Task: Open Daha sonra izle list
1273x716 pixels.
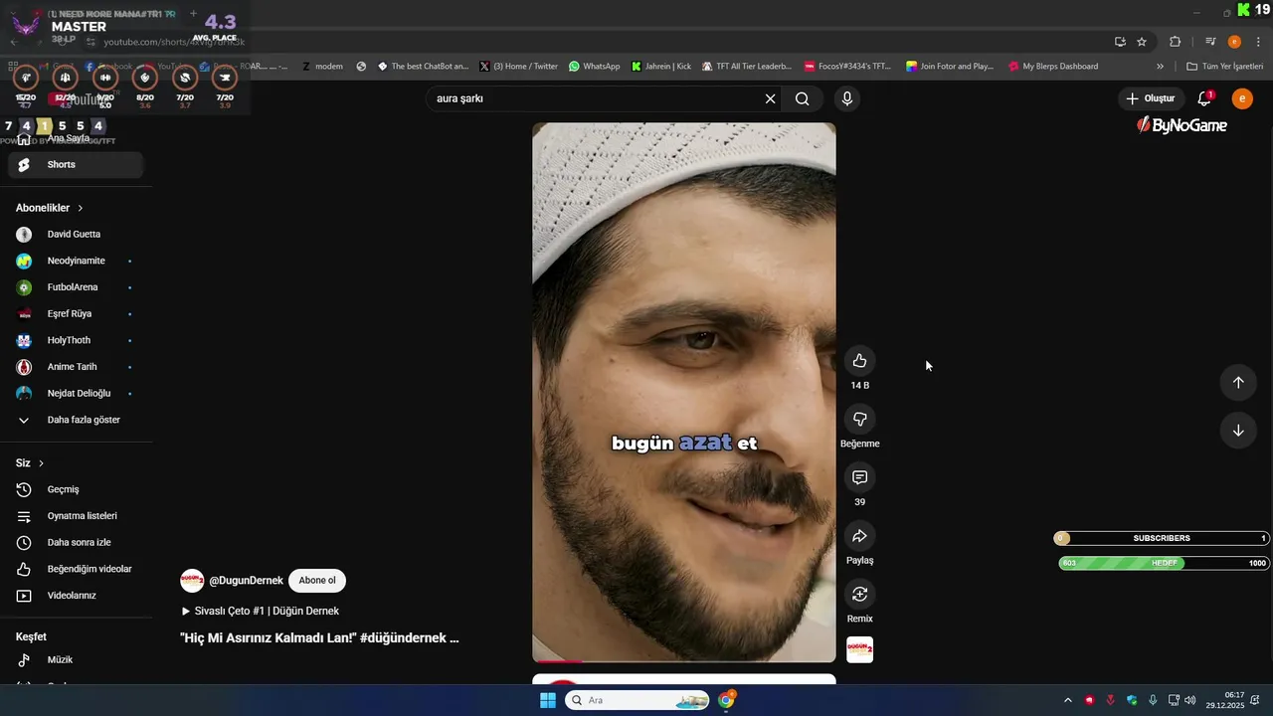Action: click(76, 543)
